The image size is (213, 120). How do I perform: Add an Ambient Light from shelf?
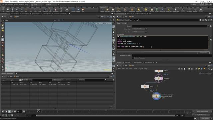point(176,10)
